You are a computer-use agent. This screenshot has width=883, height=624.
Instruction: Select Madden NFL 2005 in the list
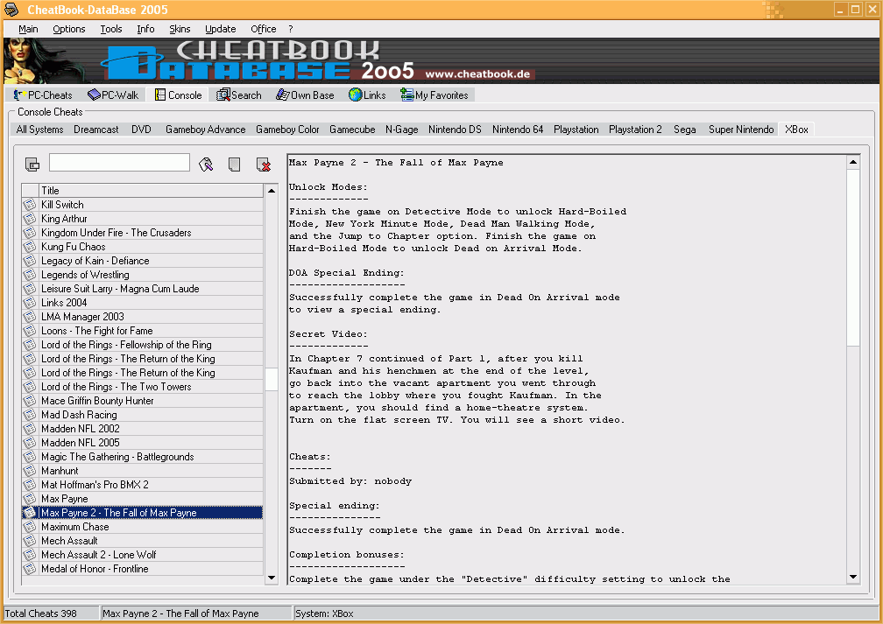81,443
